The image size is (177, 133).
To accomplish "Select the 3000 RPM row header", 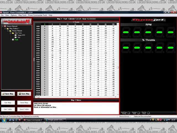I will point(38,26).
